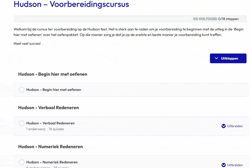Open the Hudson – Begin hier met oefenen section header
The width and height of the screenshot is (250, 168).
click(52, 74)
